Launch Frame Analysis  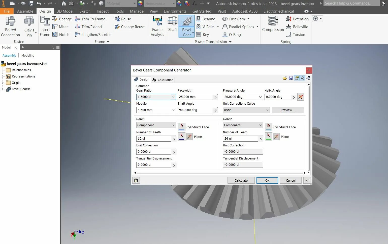click(157, 25)
